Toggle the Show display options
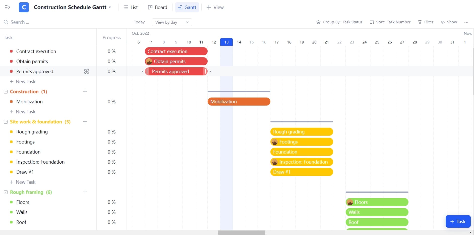The height and width of the screenshot is (235, 474). point(449,22)
